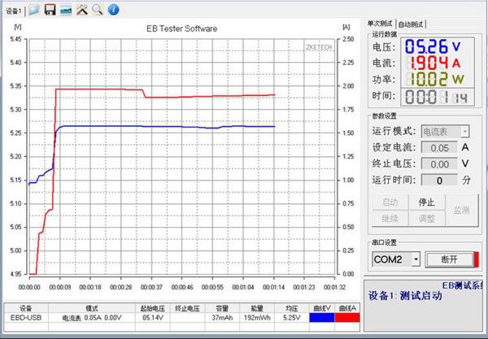488x339 pixels.
Task: Switch to the 自动测试 tab
Action: 411,24
